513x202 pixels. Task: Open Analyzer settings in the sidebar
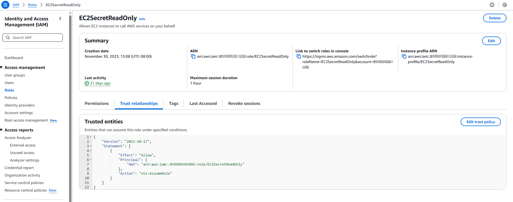click(x=25, y=160)
